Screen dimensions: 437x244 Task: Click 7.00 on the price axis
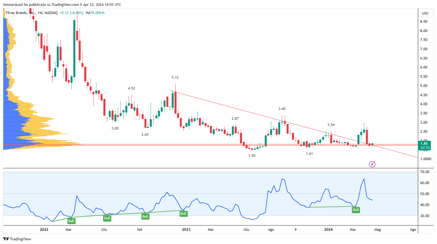[424, 49]
